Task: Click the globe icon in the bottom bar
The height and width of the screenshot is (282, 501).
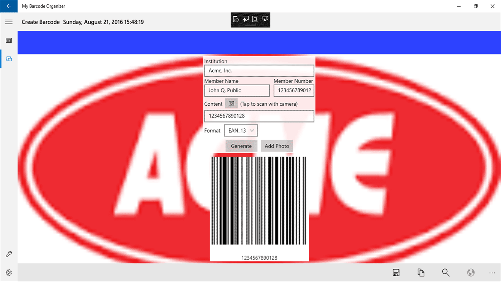Action: click(471, 272)
